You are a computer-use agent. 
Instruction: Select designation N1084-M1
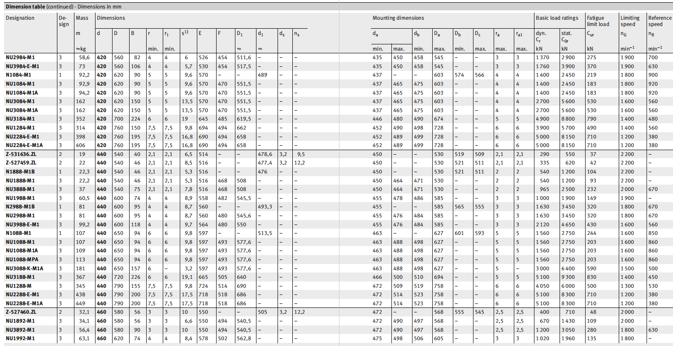[x=18, y=75]
